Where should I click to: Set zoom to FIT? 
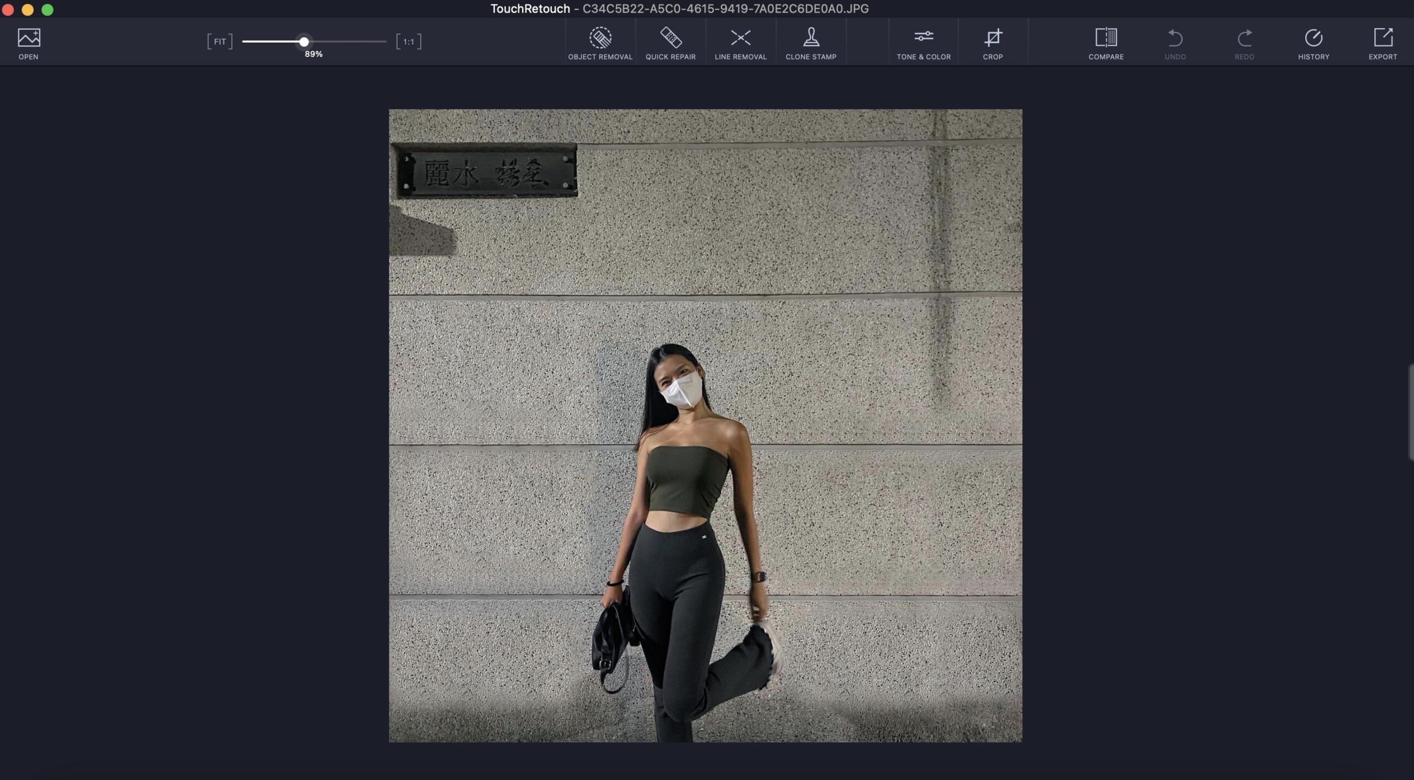pyautogui.click(x=220, y=41)
